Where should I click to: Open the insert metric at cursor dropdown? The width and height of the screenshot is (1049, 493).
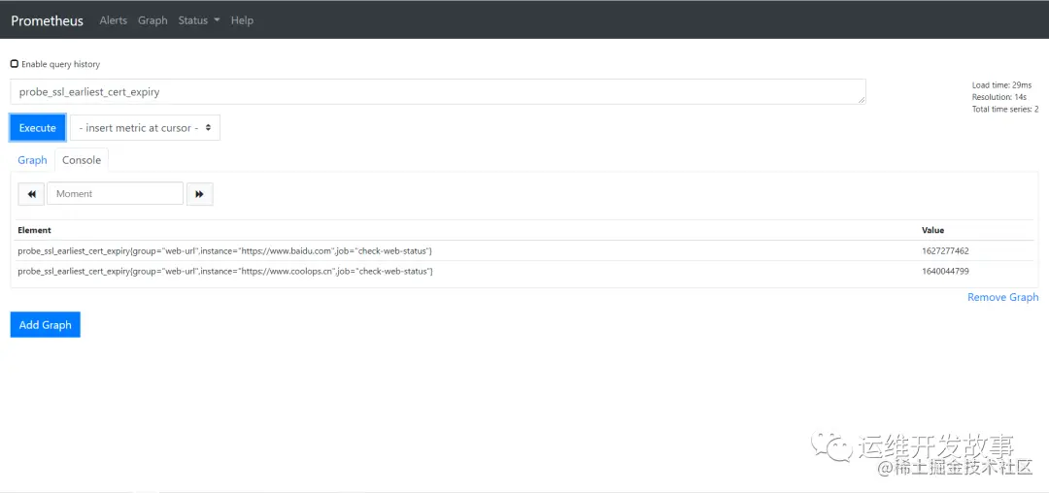click(145, 127)
